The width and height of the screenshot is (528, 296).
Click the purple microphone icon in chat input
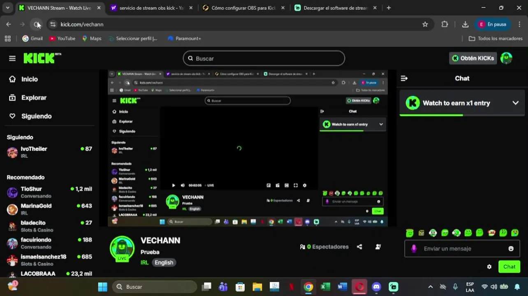click(x=414, y=249)
